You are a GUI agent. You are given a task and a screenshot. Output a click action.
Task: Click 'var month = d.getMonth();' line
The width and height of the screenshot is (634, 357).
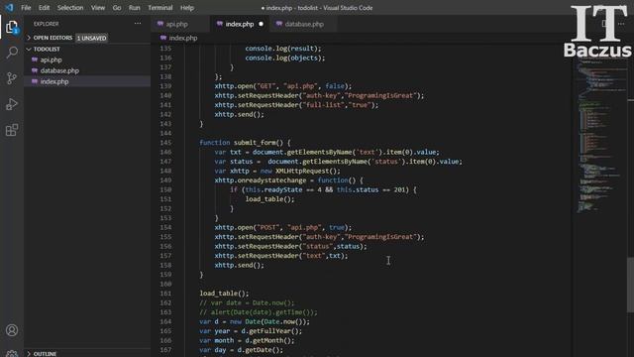(247, 340)
